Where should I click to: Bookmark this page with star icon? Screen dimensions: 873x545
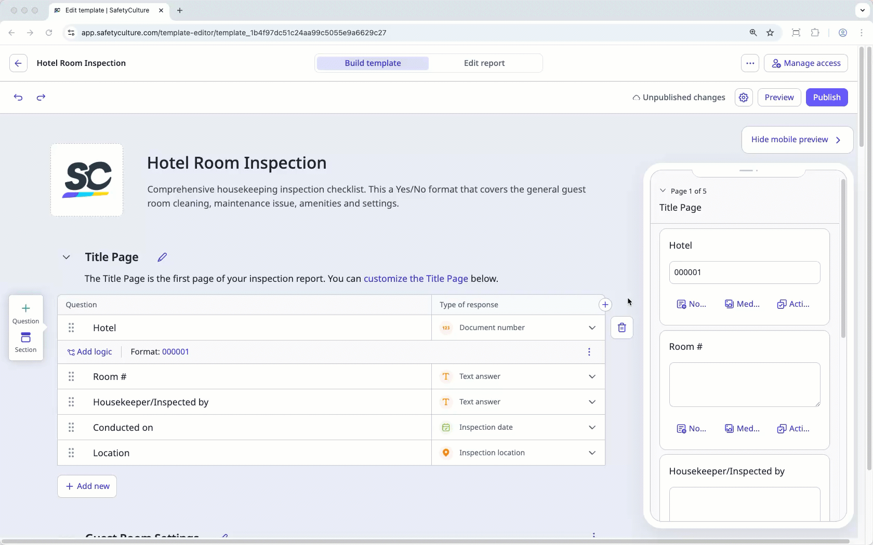770,33
